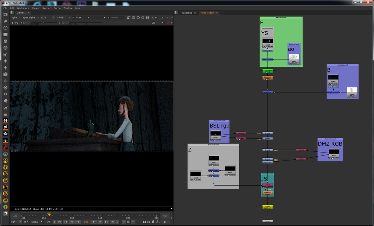Open the RGB display mode dropdown
Image resolution: width=374 pixels, height=226 pixels.
(x=45, y=17)
